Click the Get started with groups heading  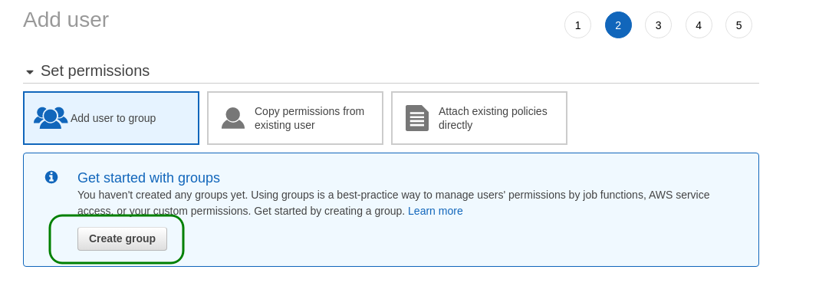point(148,178)
